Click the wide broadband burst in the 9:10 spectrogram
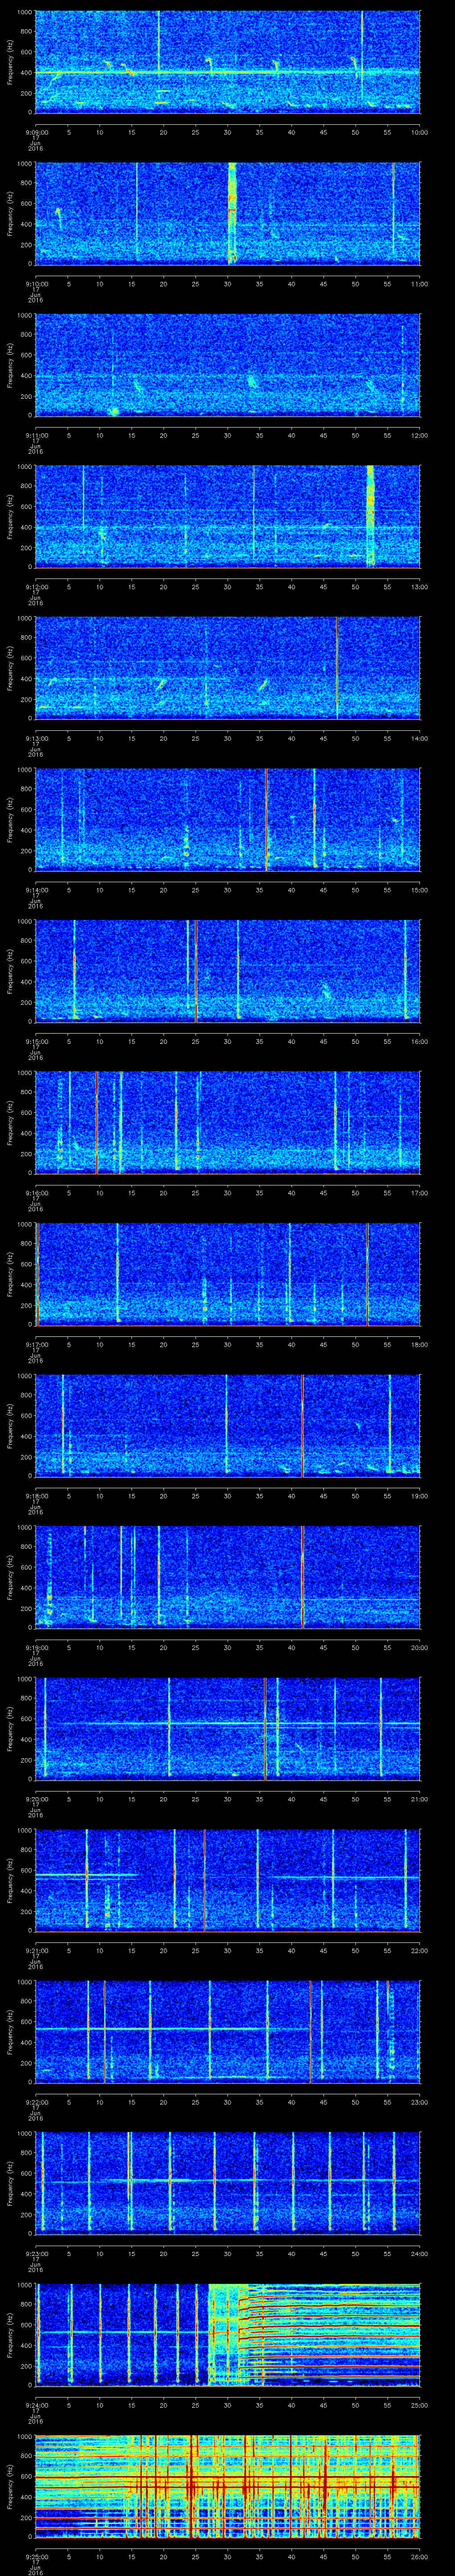Viewport: 455px width, 2576px height. coord(232,213)
